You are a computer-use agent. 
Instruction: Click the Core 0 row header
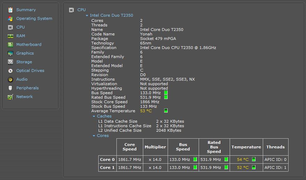107,159
